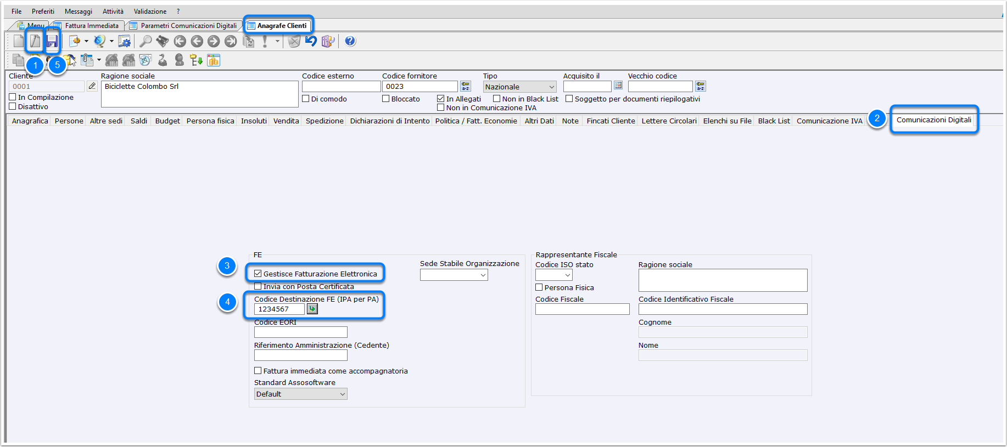Open the Validazione menu

(x=150, y=12)
